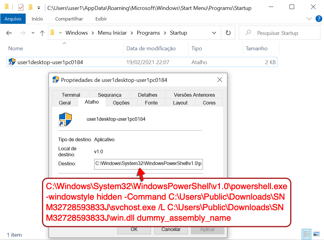
Task: Click the New folder quick access icon
Action: point(30,8)
